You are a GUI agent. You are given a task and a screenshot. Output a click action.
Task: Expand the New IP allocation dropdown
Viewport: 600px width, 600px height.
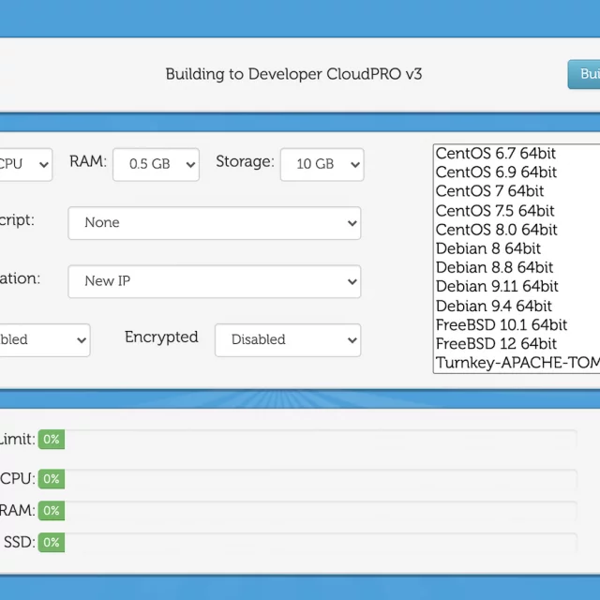point(214,281)
